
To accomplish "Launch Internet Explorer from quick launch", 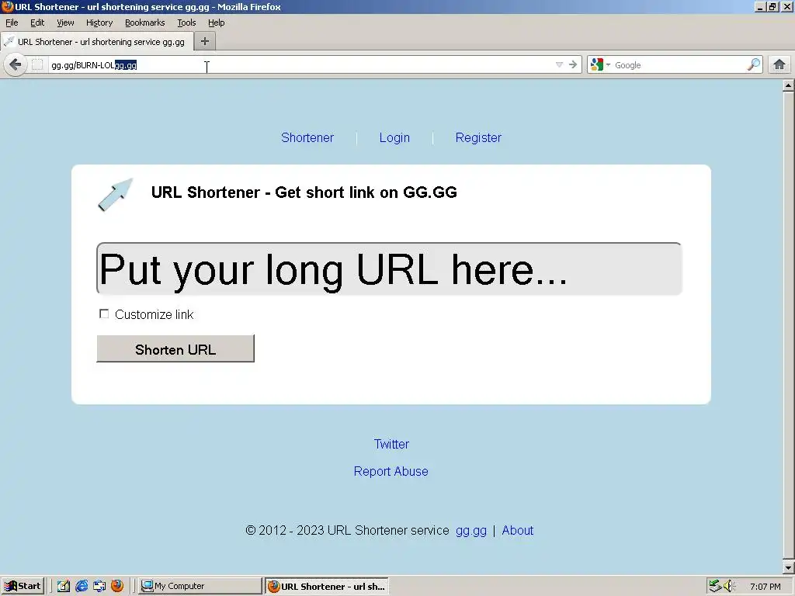I will pyautogui.click(x=82, y=586).
